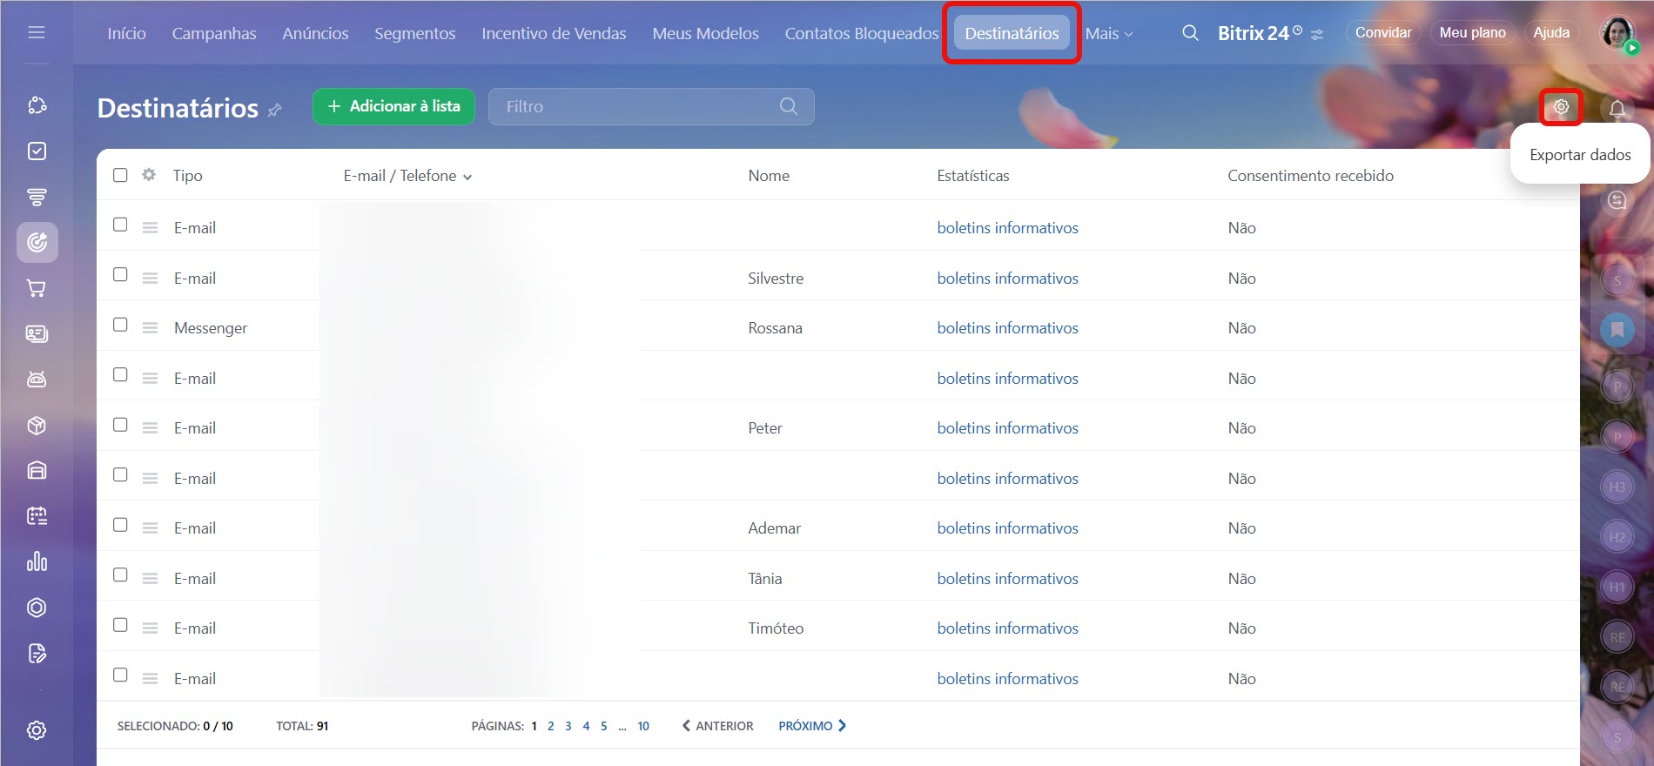Image resolution: width=1654 pixels, height=766 pixels.
Task: Go to the PRÓXIMO page link
Action: click(x=811, y=726)
